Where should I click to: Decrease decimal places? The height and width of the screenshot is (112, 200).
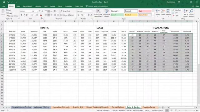[92, 15]
